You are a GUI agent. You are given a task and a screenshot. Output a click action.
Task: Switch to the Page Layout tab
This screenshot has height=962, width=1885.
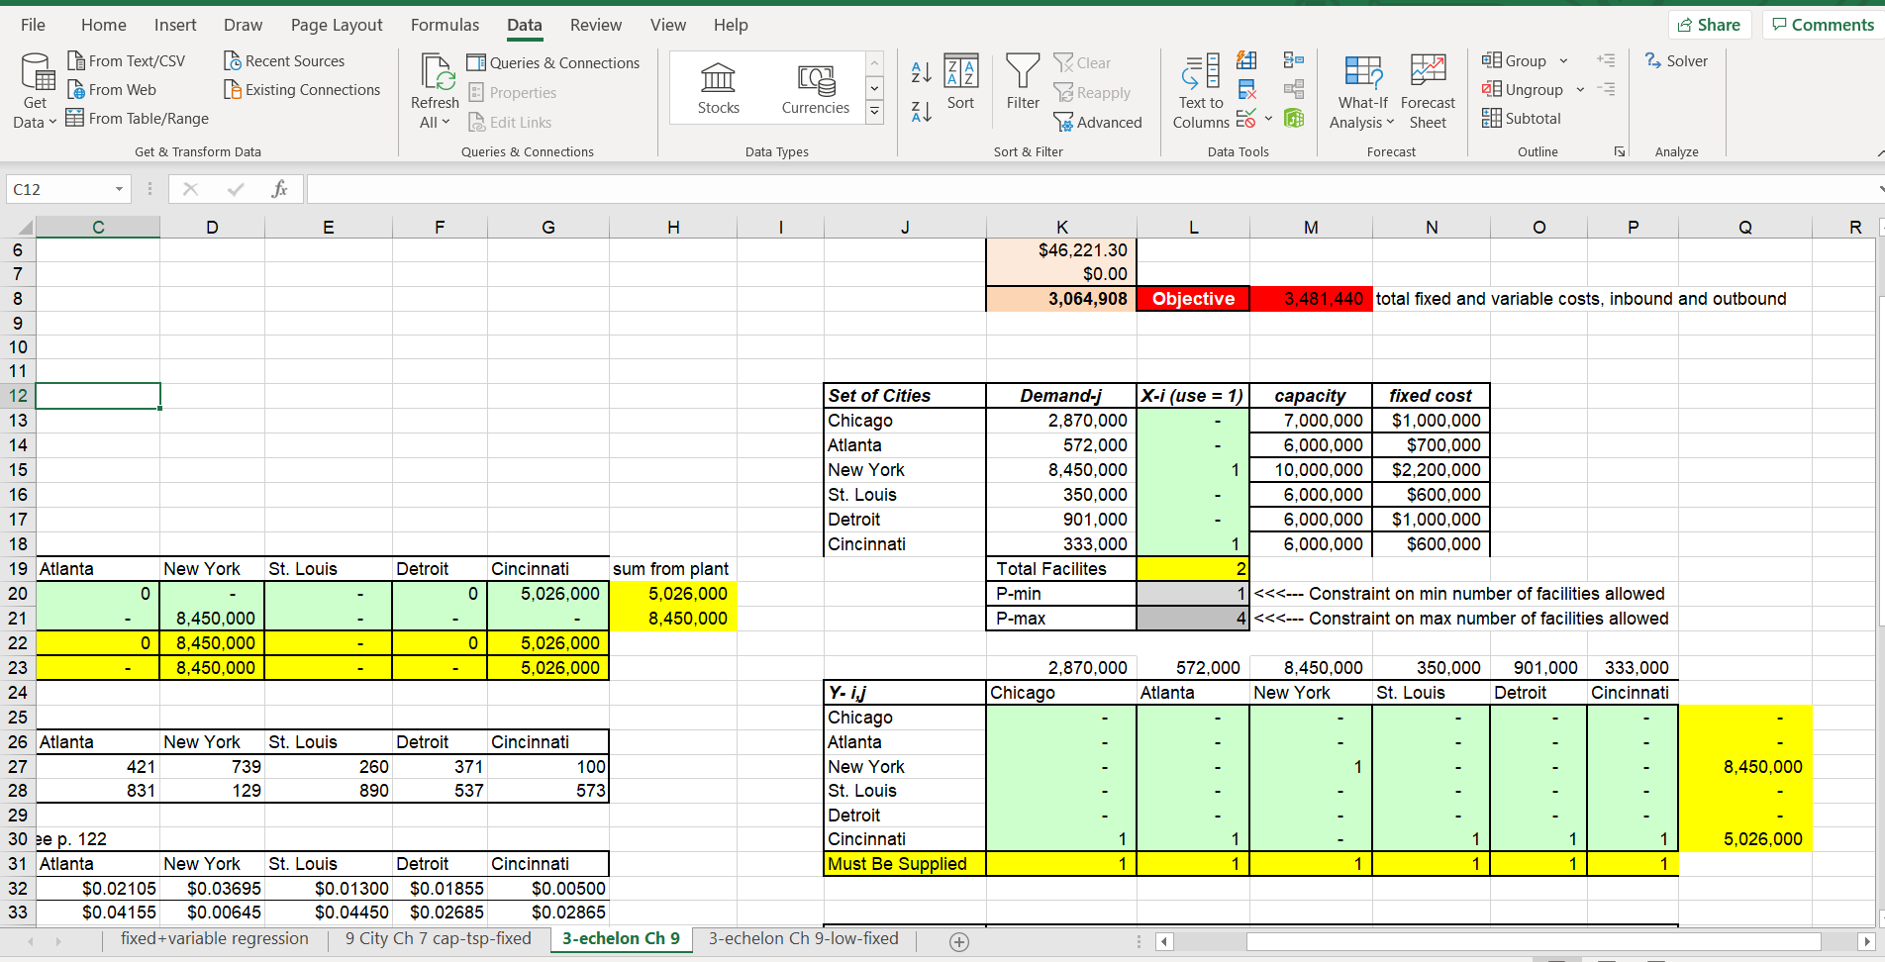pyautogui.click(x=337, y=25)
